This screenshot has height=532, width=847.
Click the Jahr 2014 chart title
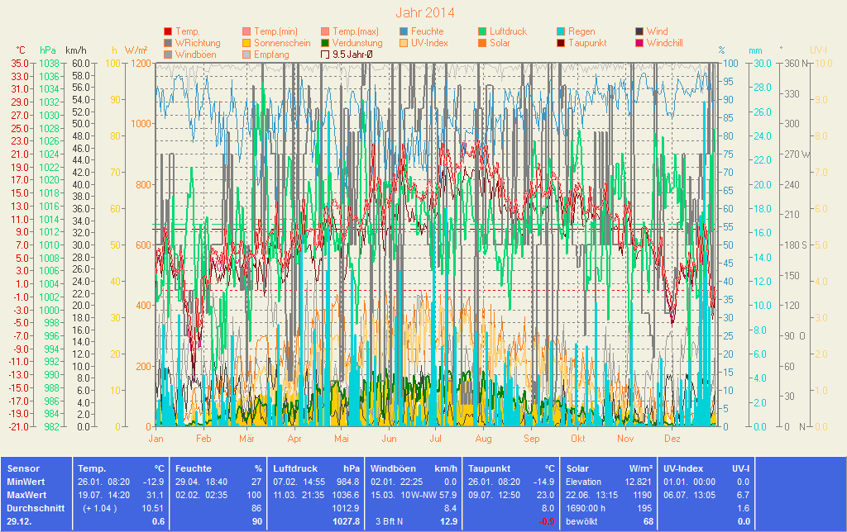[x=424, y=12]
